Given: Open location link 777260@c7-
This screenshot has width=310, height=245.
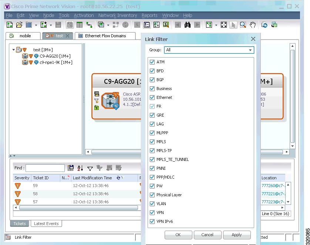Looking at the screenshot, I should (x=273, y=186).
